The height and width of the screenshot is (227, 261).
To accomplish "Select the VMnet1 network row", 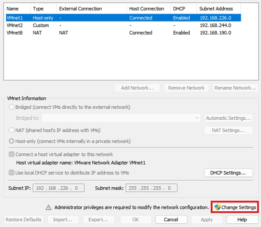I will click(x=123, y=18).
